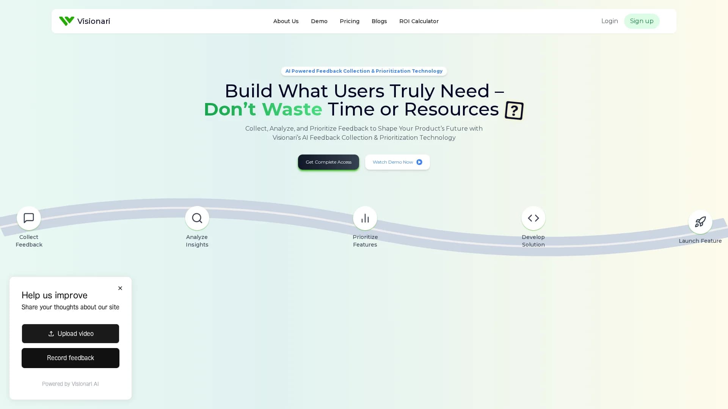This screenshot has width=728, height=409.
Task: Start Record feedback
Action: coord(71,358)
